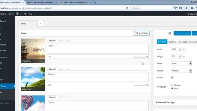Go to the browser home icon
The width and height of the screenshot is (197, 111).
point(192,8)
